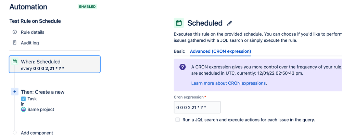
Task: Select the Advanced (CRON expression) tab
Action: click(x=220, y=51)
